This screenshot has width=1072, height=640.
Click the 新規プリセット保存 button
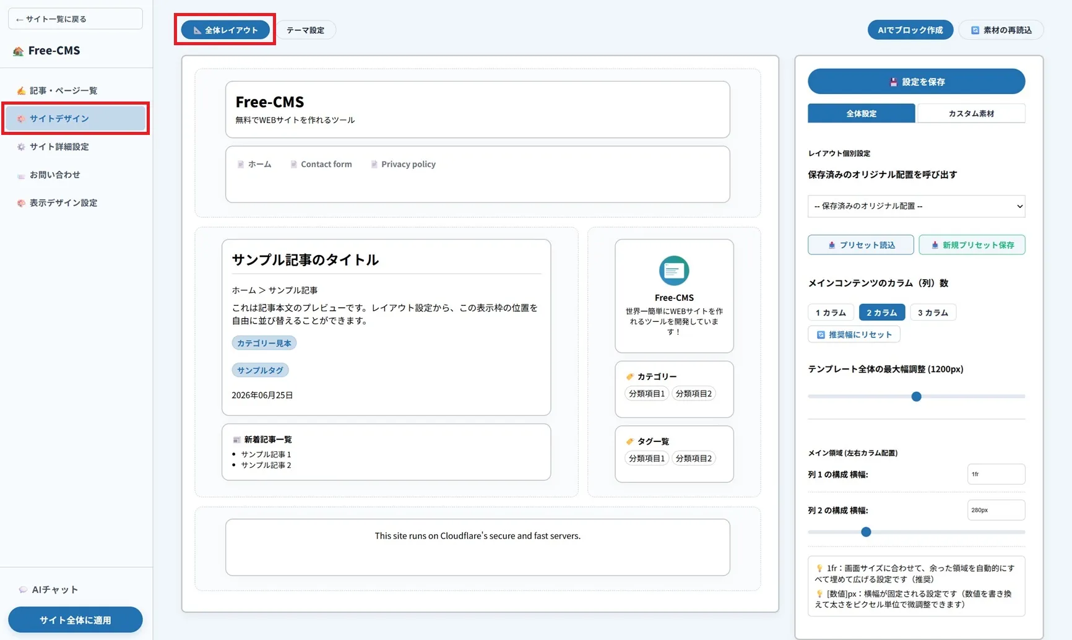(972, 245)
